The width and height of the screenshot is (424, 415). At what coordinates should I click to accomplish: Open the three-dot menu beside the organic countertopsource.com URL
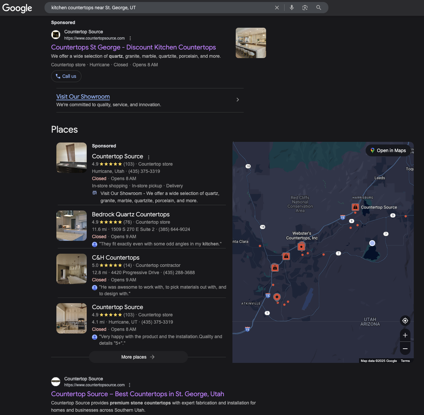130,385
